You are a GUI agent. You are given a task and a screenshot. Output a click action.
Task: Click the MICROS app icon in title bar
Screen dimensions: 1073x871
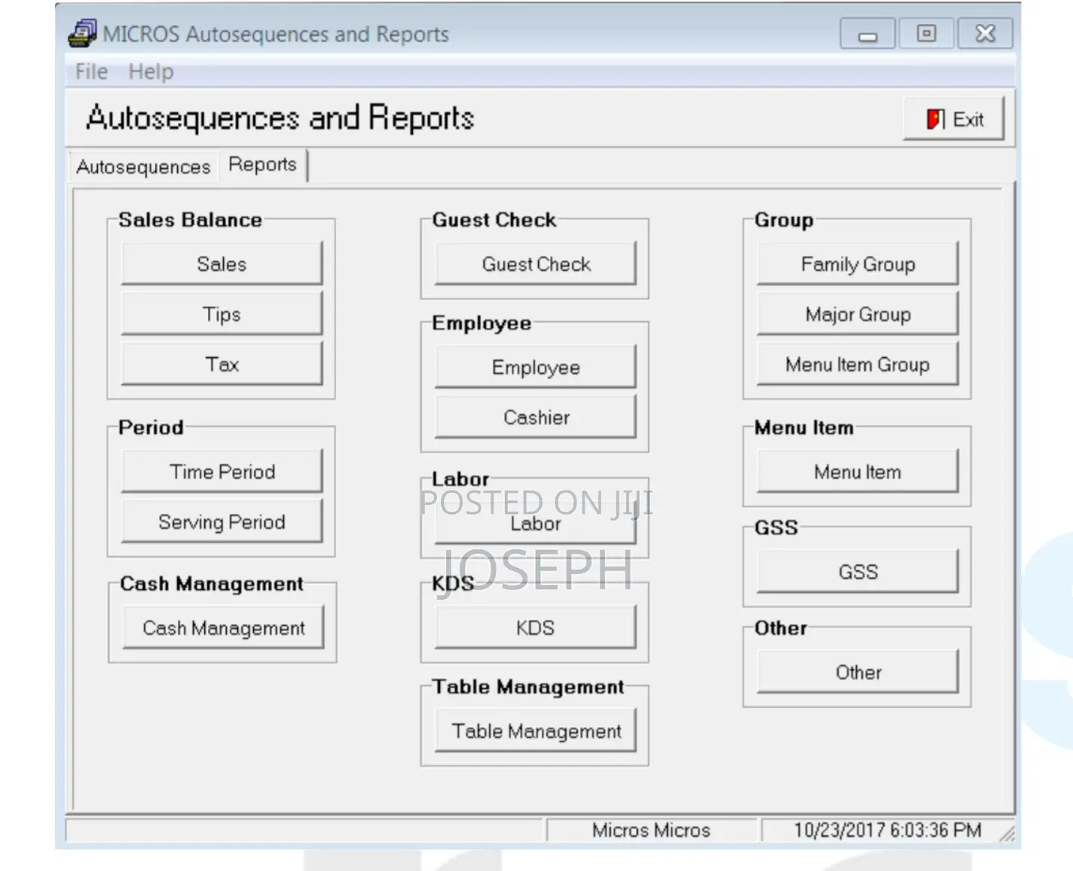(82, 33)
